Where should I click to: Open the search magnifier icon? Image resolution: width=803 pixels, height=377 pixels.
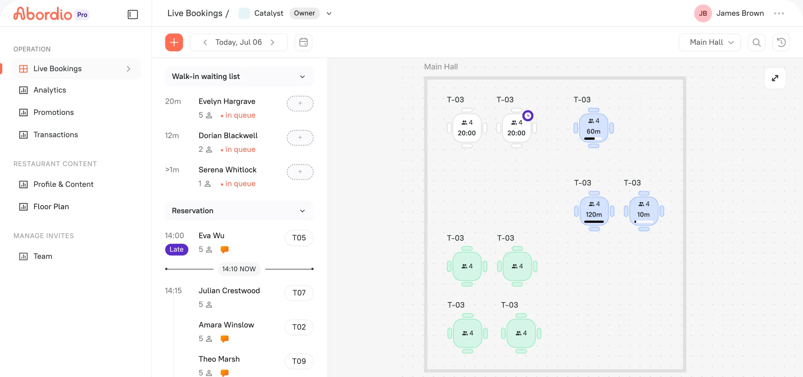(x=757, y=42)
